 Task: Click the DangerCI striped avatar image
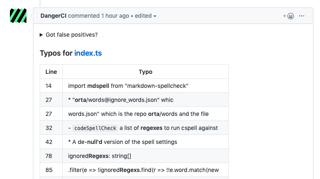[18, 16]
